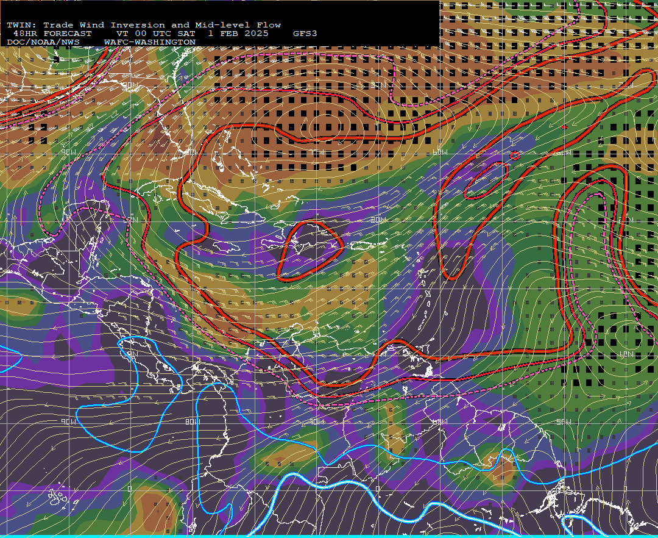
Task: Click the upper "90W" label near the Gulf of Mexico
Action: (69, 152)
